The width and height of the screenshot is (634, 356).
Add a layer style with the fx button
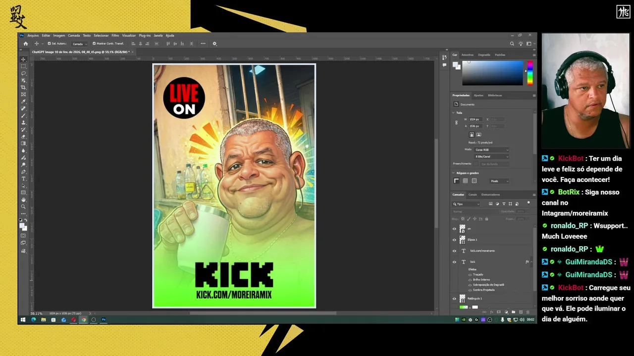click(491, 312)
